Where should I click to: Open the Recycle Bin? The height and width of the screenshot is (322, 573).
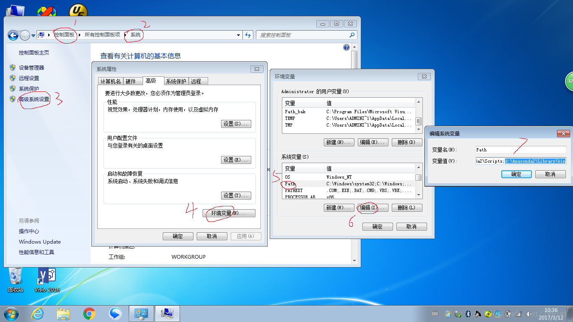click(x=16, y=277)
